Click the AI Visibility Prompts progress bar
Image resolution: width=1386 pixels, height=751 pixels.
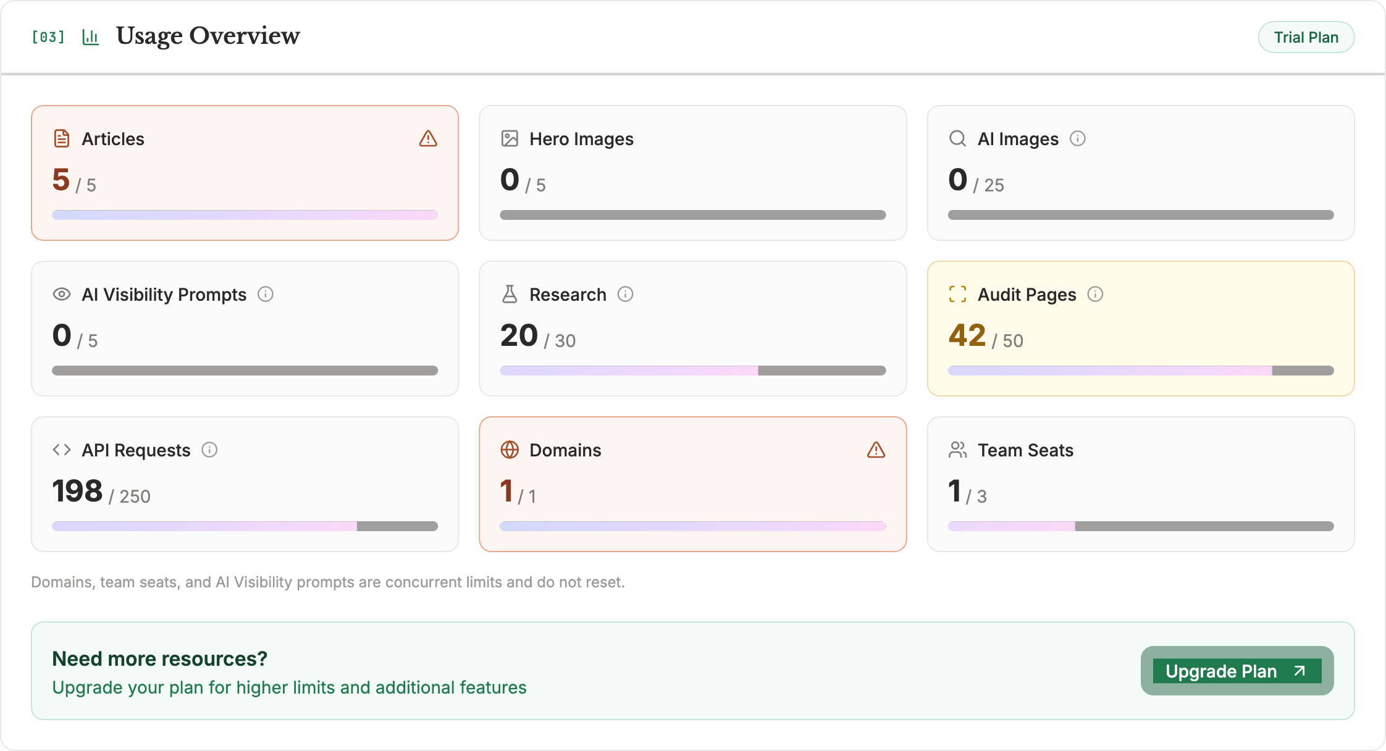pyautogui.click(x=245, y=371)
